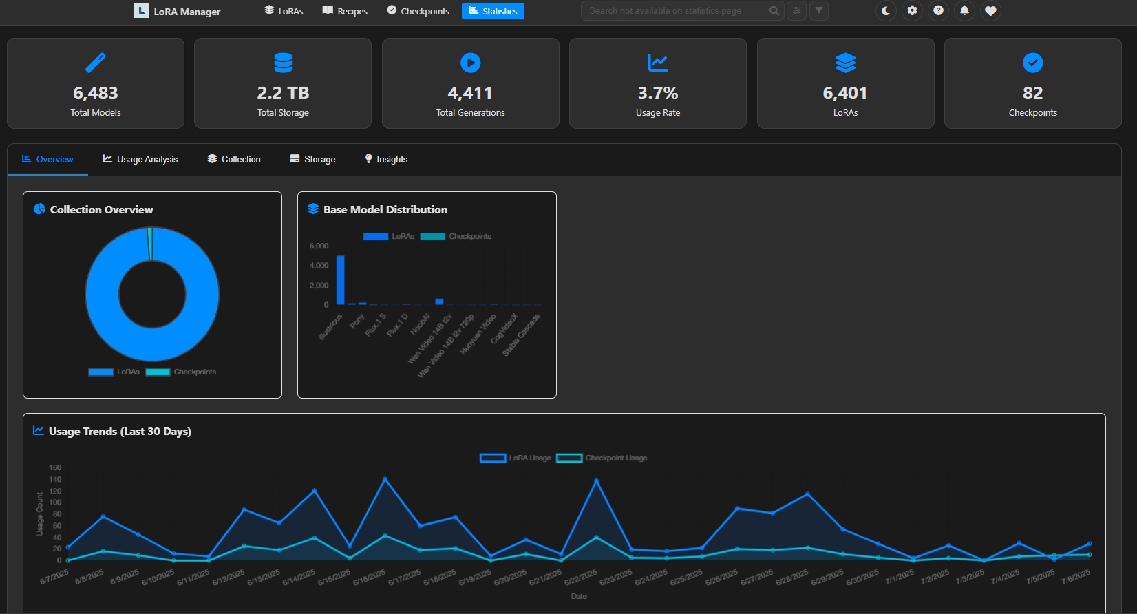Viewport: 1137px width, 614px height.
Task: Click the 4,411 Total Generations value
Action: [x=471, y=93]
